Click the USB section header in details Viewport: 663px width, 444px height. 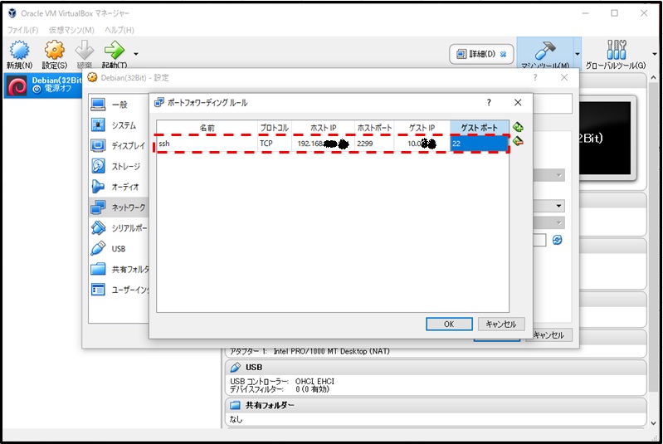point(436,367)
